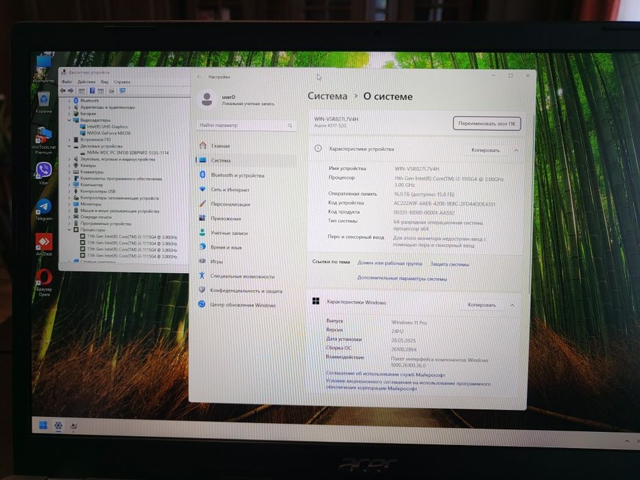
Task: Click the Windows Start button on the taskbar
Action: pyautogui.click(x=43, y=425)
